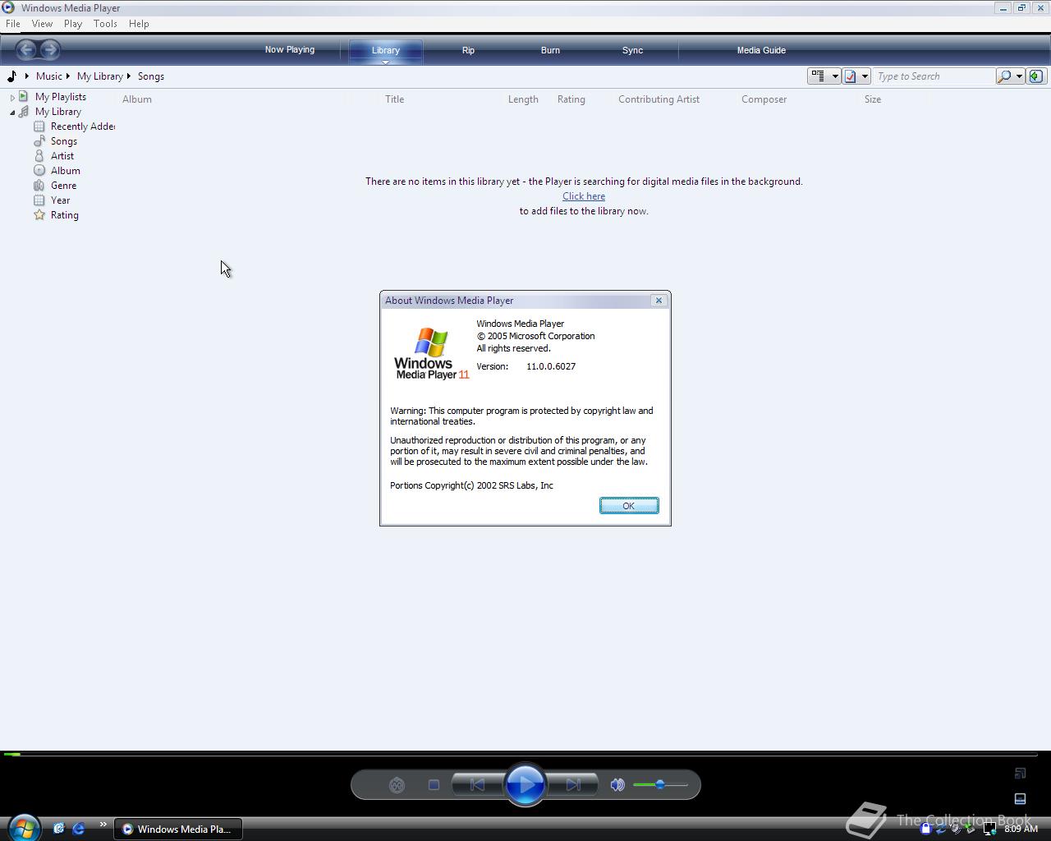Expand breadcrumb arrow before Music
Image resolution: width=1051 pixels, height=841 pixels.
[x=27, y=76]
